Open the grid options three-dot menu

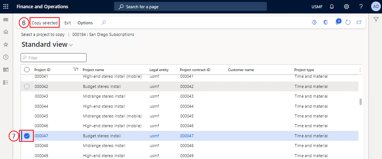click(x=360, y=70)
